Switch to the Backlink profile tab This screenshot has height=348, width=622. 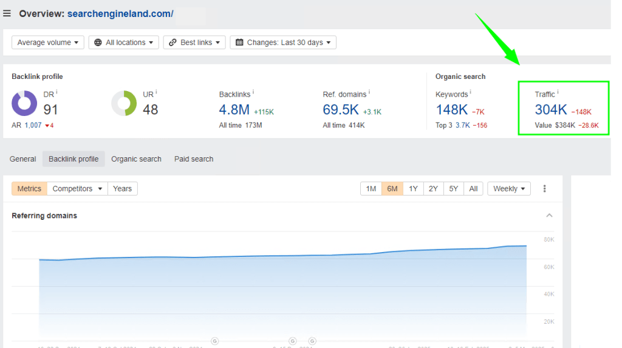pos(73,159)
